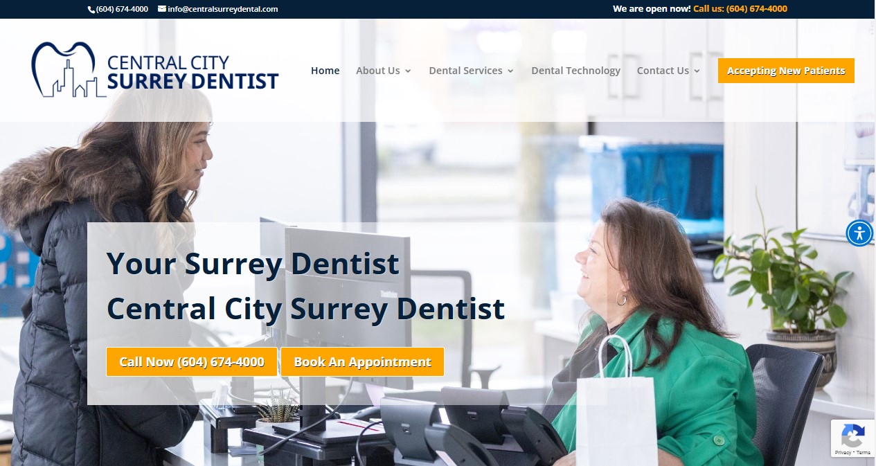This screenshot has height=466, width=876.
Task: Click the orange Call us phone link
Action: click(x=740, y=9)
